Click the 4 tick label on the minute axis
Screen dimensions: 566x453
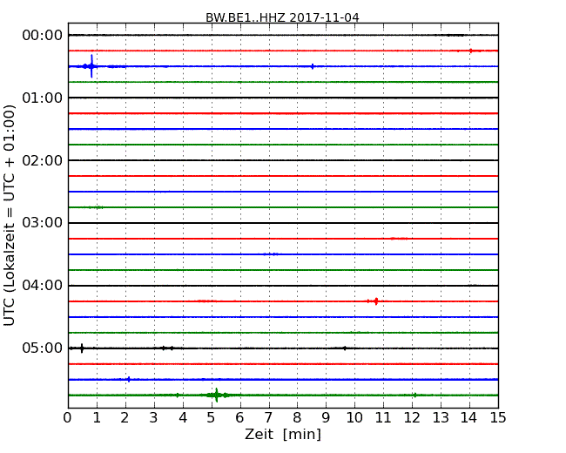point(183,418)
